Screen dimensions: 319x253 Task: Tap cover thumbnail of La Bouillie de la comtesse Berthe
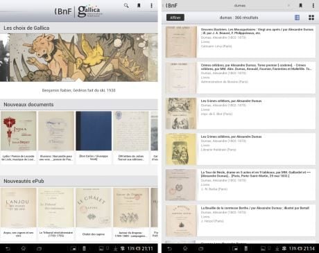[x=181, y=220]
